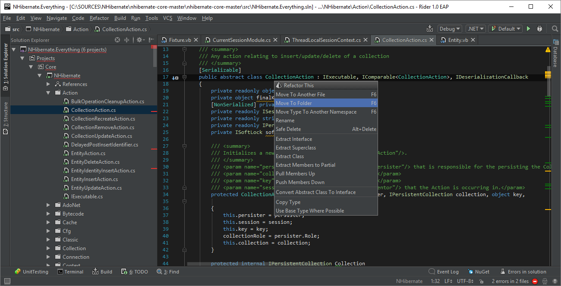This screenshot has width=561, height=286.
Task: Click the green Run button in toolbar
Action: (528, 29)
